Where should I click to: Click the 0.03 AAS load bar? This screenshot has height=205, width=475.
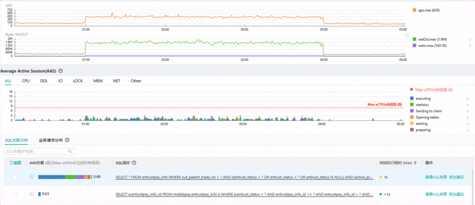click(40, 194)
